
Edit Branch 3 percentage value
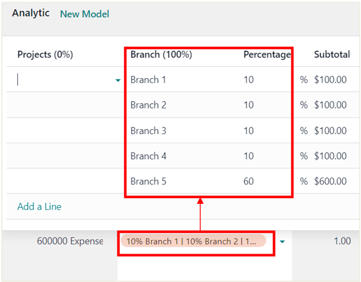tap(249, 131)
